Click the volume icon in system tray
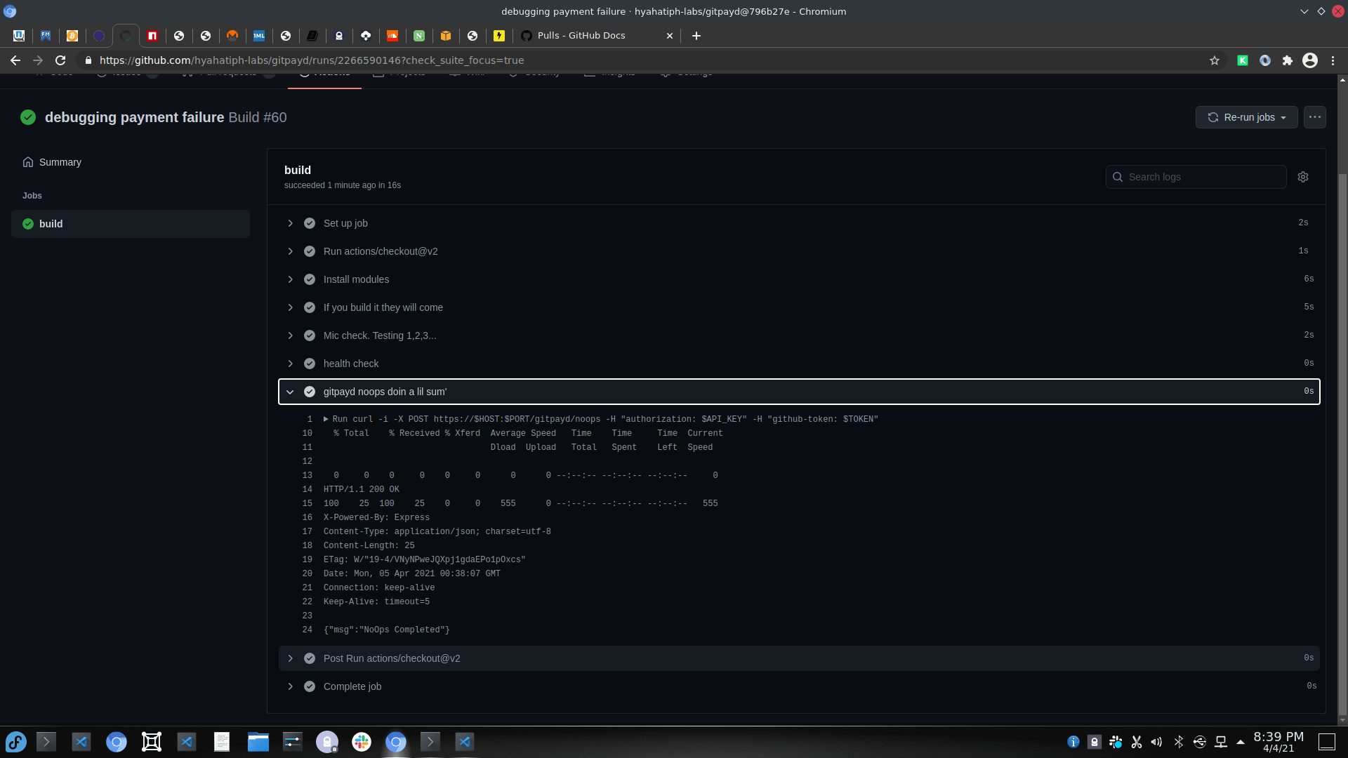Viewport: 1348px width, 758px height. coord(1156,742)
